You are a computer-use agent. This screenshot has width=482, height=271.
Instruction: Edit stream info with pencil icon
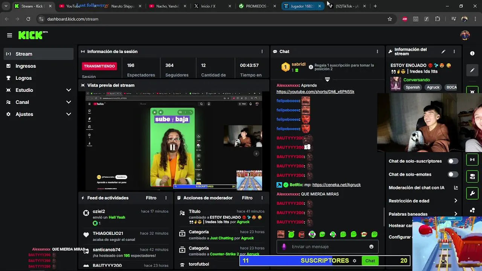pyautogui.click(x=443, y=52)
